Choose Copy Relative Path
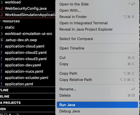This screenshot has width=140, height=115. pos(97,80)
